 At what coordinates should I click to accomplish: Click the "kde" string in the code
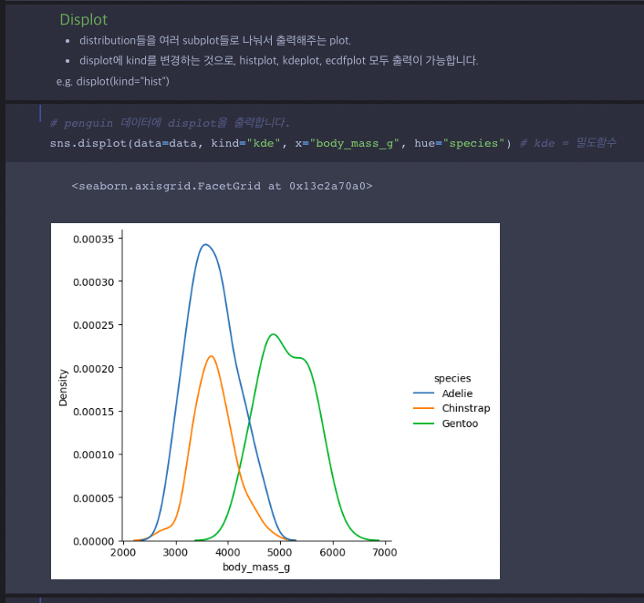tap(264, 143)
